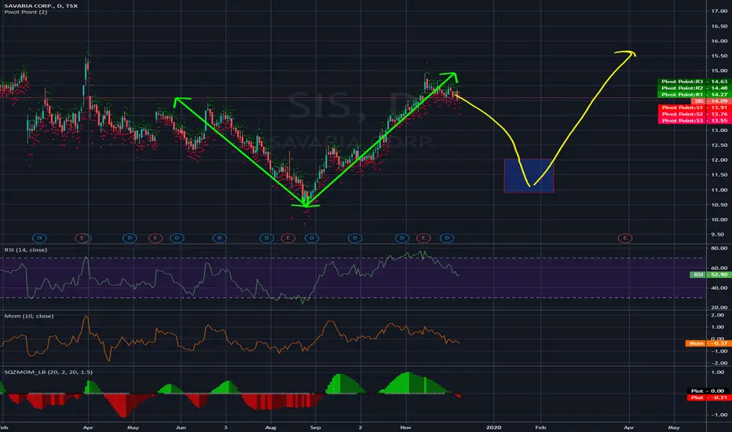Click the 17.00 price axis label
The width and height of the screenshot is (732, 432).
[719, 11]
